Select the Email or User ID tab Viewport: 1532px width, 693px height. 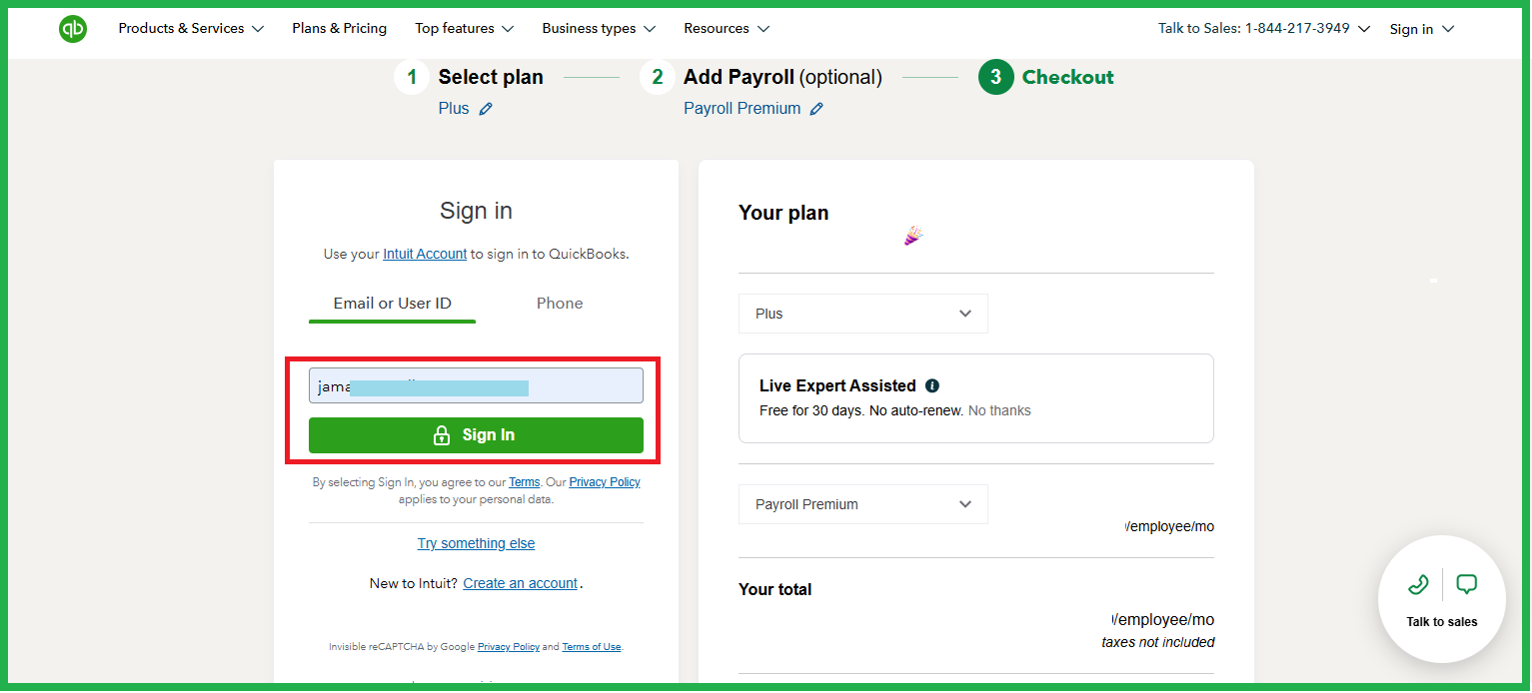393,304
